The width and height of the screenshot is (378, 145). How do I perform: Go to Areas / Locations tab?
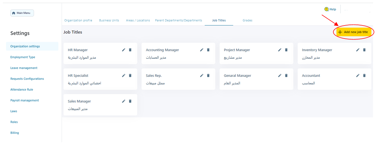coord(138,20)
